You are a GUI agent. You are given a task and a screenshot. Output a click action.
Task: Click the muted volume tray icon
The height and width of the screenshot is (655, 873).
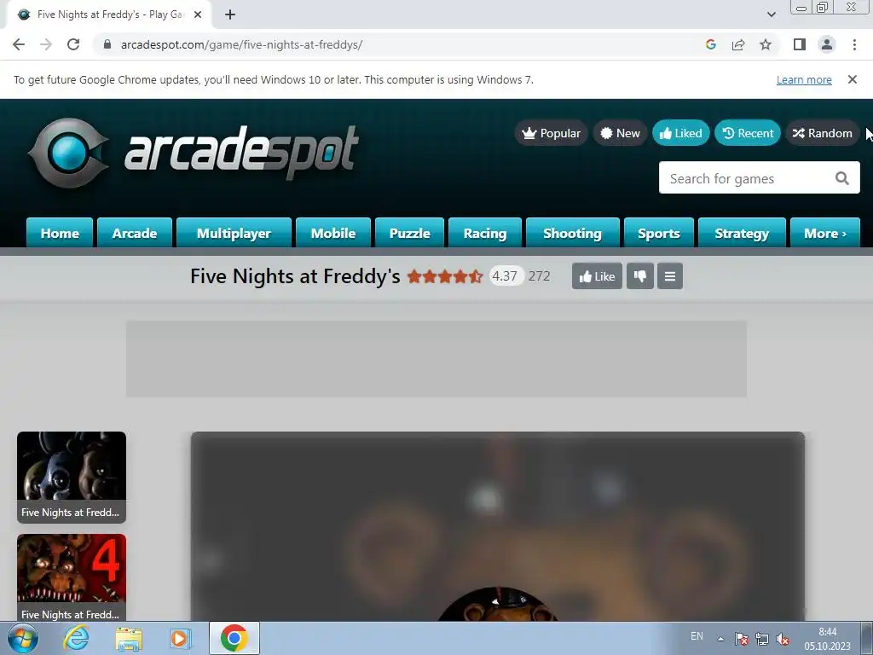click(x=783, y=639)
